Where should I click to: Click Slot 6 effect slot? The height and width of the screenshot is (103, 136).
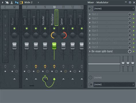108,35
